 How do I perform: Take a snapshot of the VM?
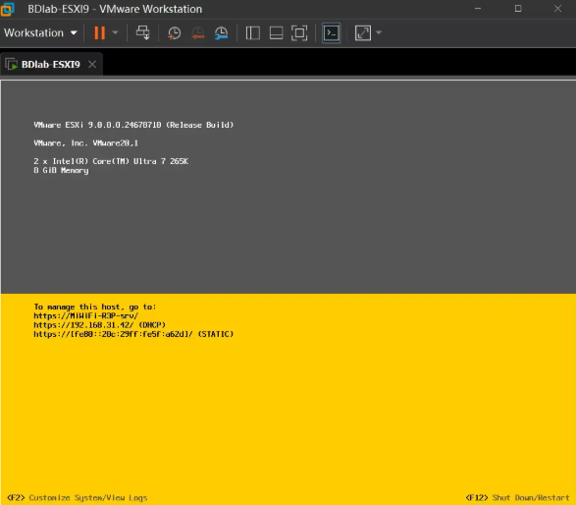click(x=174, y=33)
